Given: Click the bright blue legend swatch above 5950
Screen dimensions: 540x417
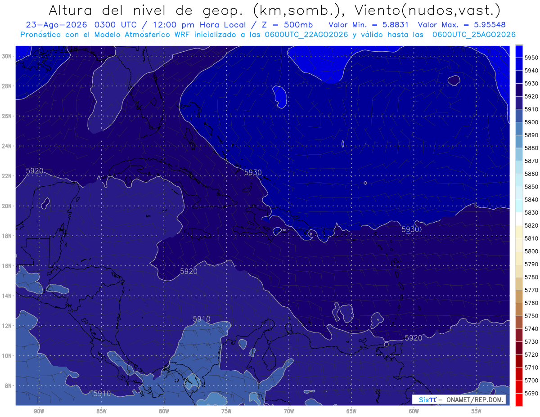Looking at the screenshot, I should point(519,51).
